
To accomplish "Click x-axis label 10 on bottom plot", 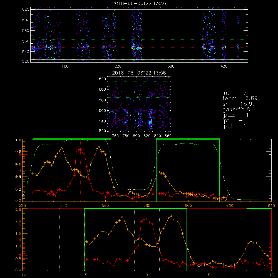I will (x=271, y=275).
